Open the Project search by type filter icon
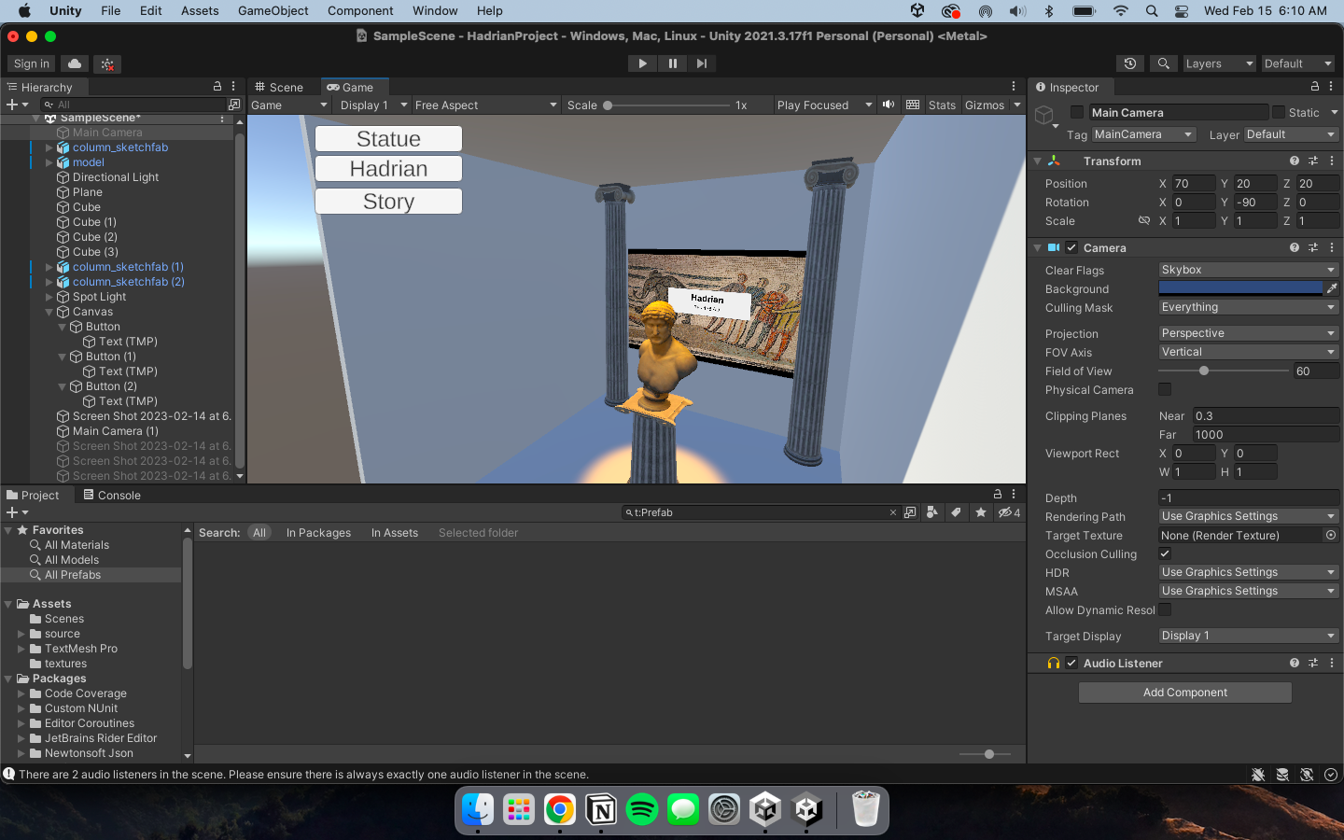 (x=932, y=512)
